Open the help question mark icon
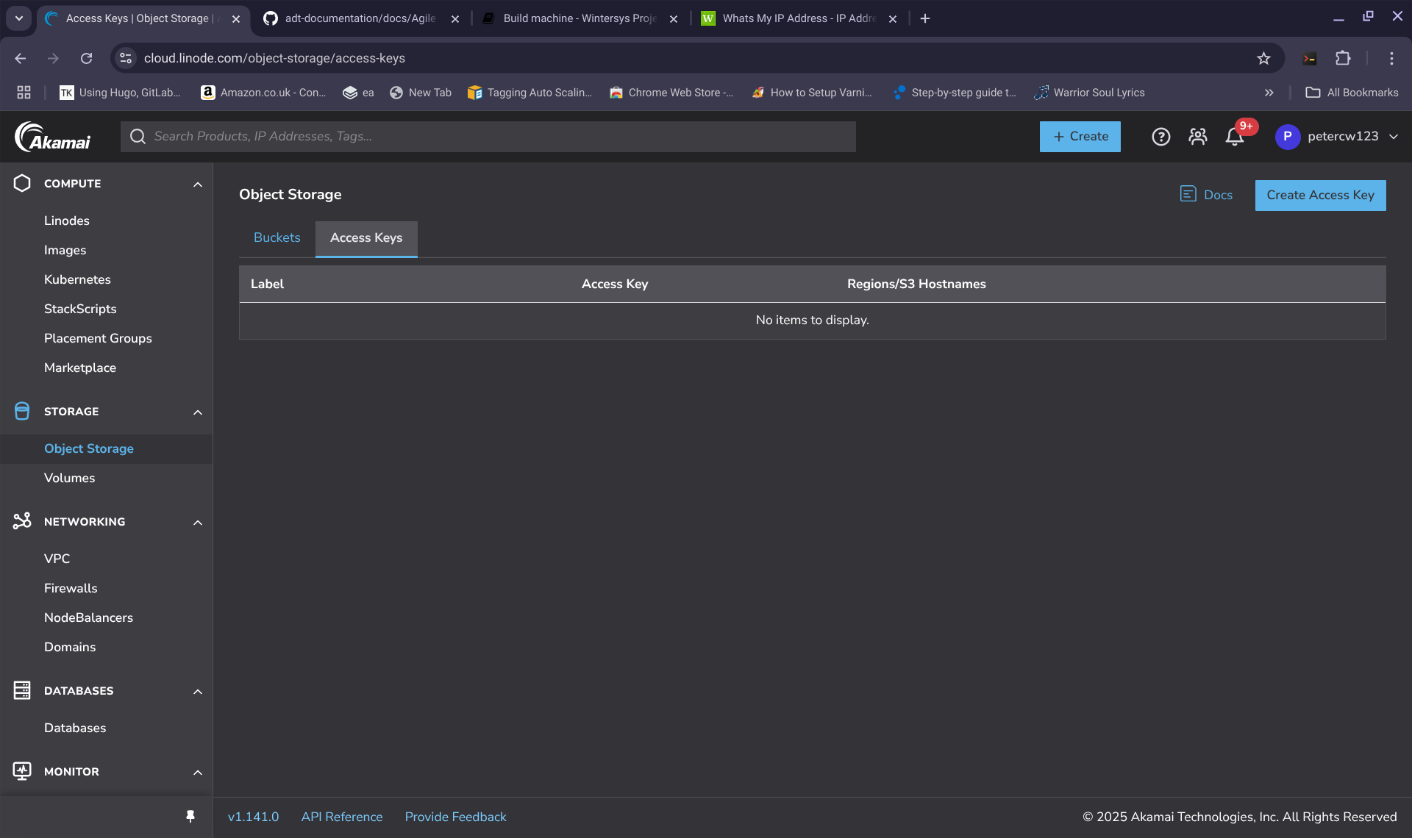Image resolution: width=1412 pixels, height=838 pixels. coord(1160,137)
